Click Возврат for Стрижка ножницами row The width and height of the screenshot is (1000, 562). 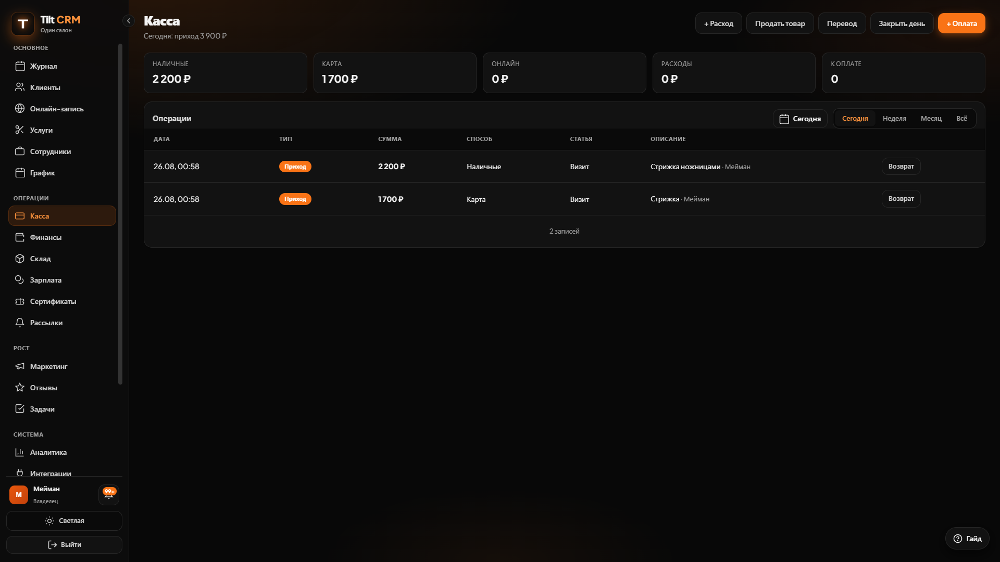(901, 167)
